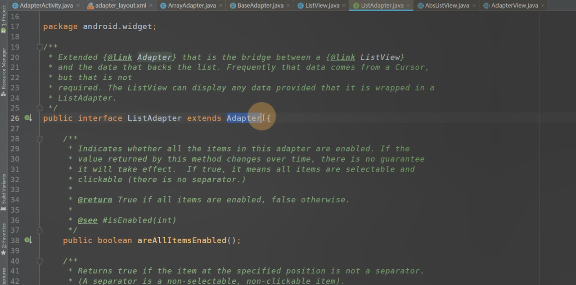Switch to the adapter_layout.xml tab

coord(120,5)
